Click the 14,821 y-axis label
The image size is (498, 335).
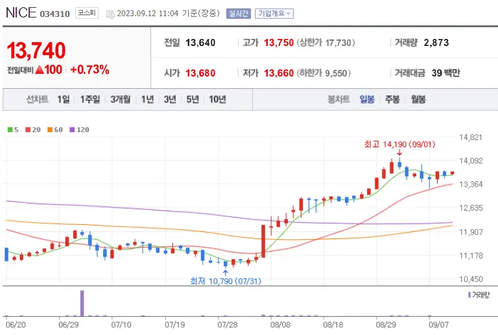pyautogui.click(x=471, y=137)
